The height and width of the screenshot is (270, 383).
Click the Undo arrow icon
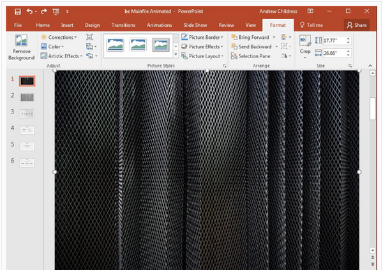(29, 11)
